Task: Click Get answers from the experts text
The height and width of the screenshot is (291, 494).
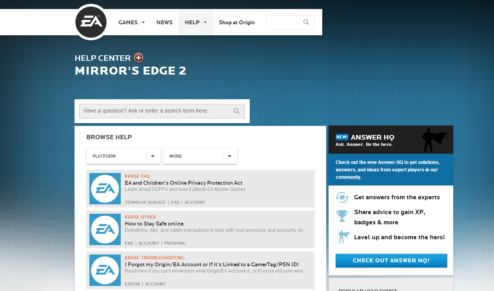Action: point(397,197)
